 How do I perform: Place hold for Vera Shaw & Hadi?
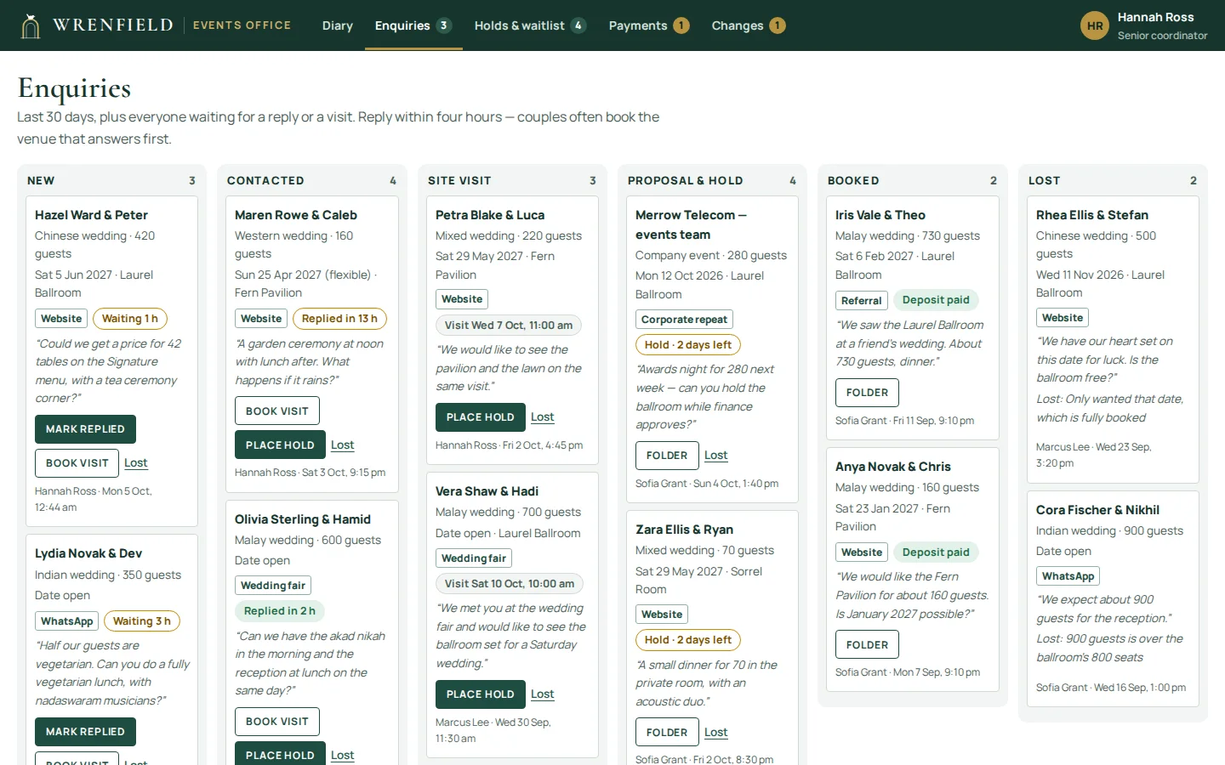pos(481,694)
